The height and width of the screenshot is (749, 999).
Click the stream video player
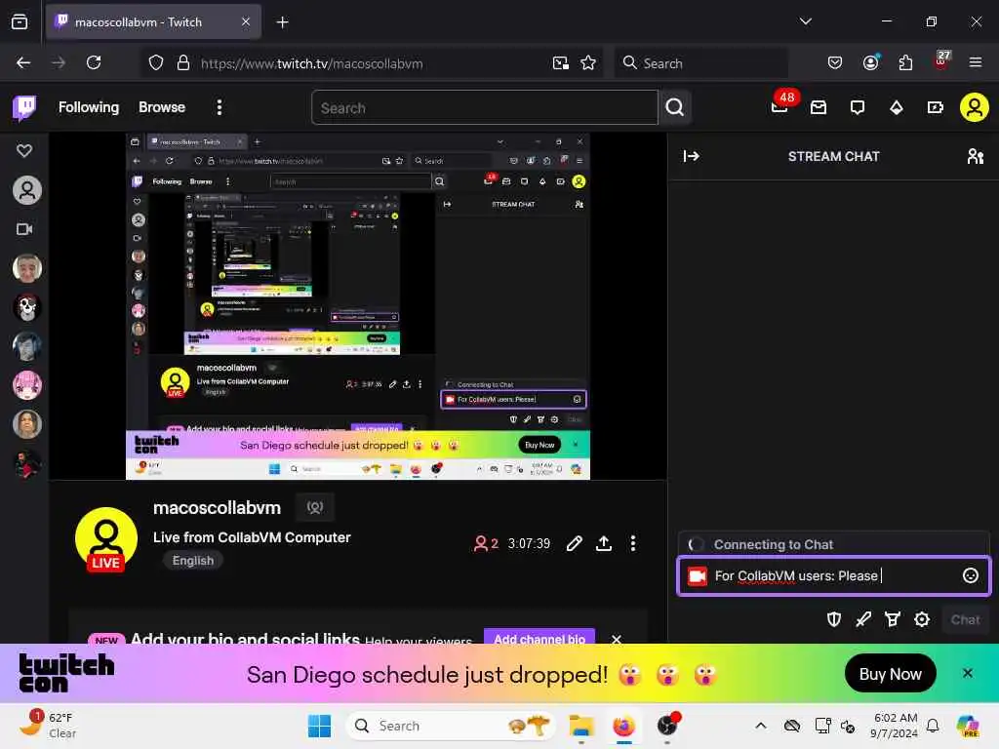click(358, 305)
